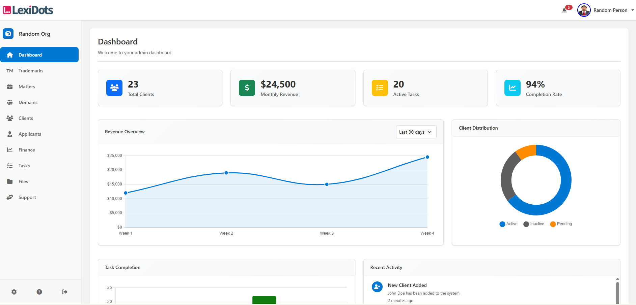Click the Week 3 revenue data point
This screenshot has width=636, height=305.
click(327, 184)
